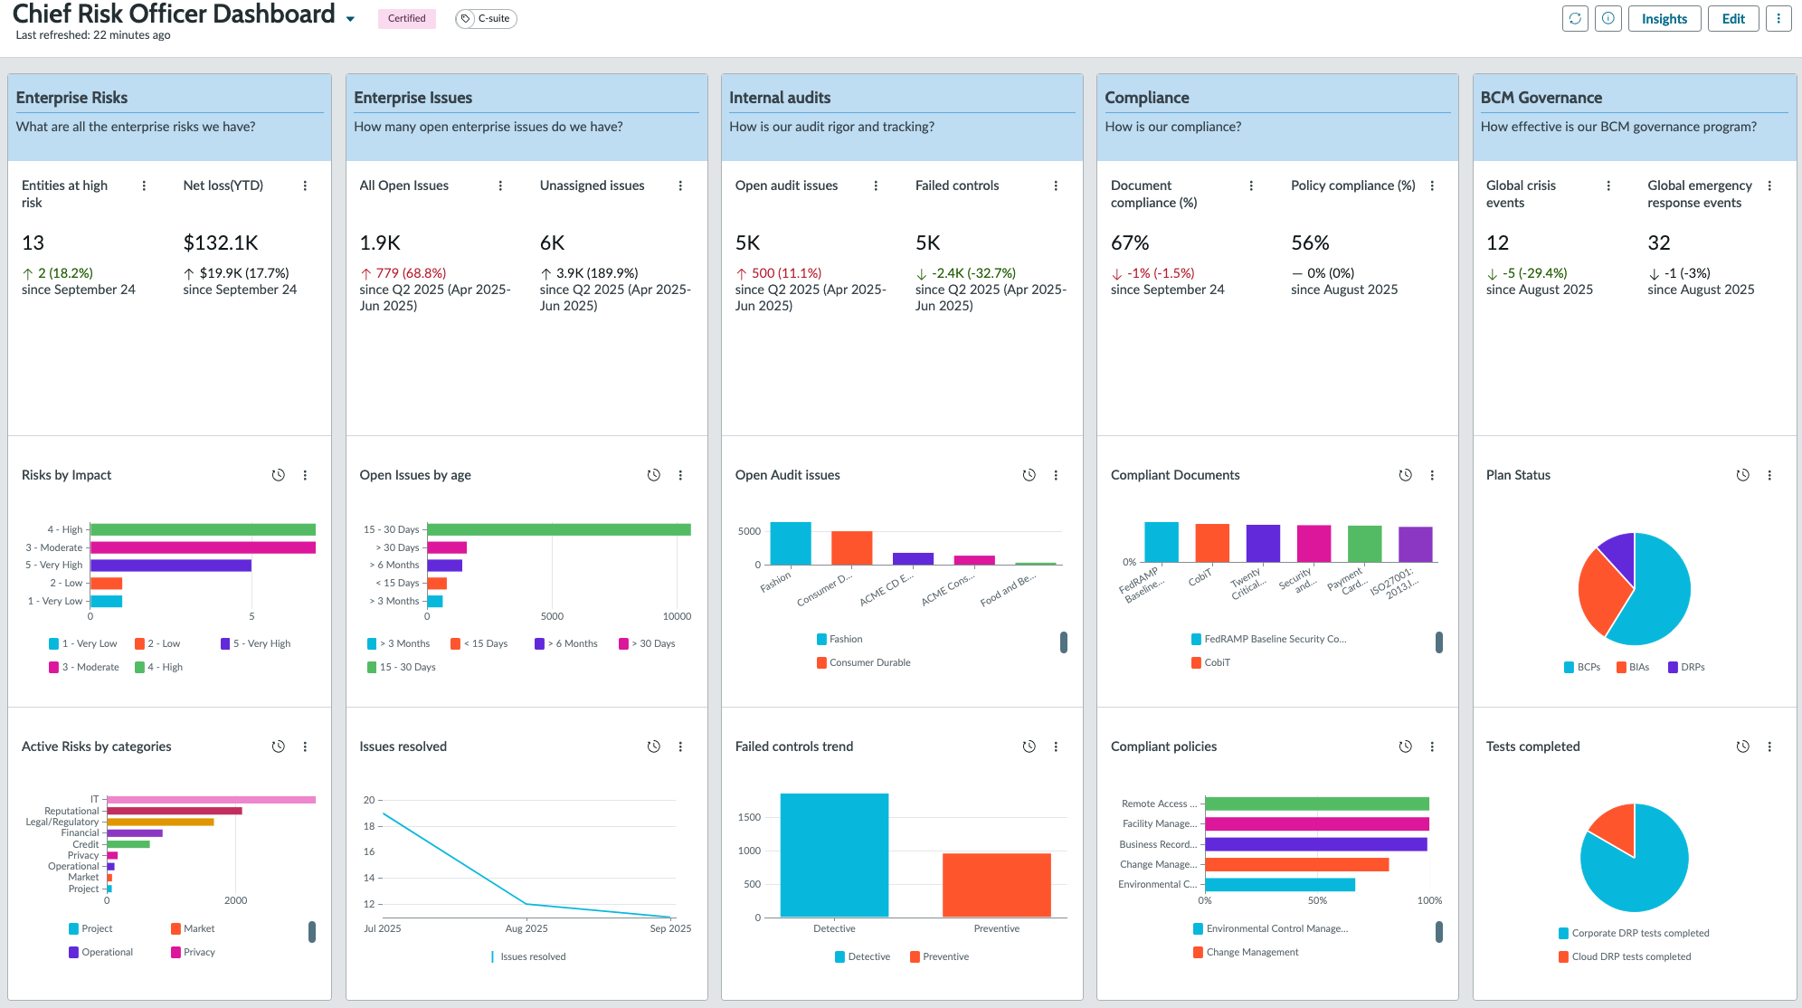The height and width of the screenshot is (1008, 1802).
Task: Click the Certified badge
Action: point(406,18)
